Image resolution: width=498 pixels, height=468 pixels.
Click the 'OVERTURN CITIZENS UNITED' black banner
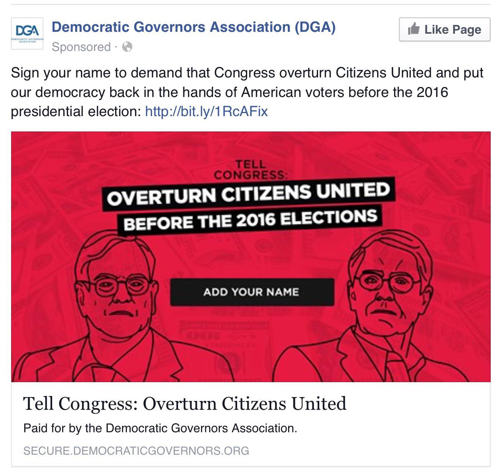point(249,193)
